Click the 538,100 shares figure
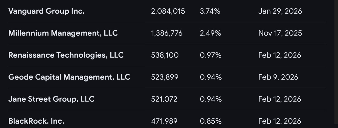This screenshot has height=128, width=338. 165,55
